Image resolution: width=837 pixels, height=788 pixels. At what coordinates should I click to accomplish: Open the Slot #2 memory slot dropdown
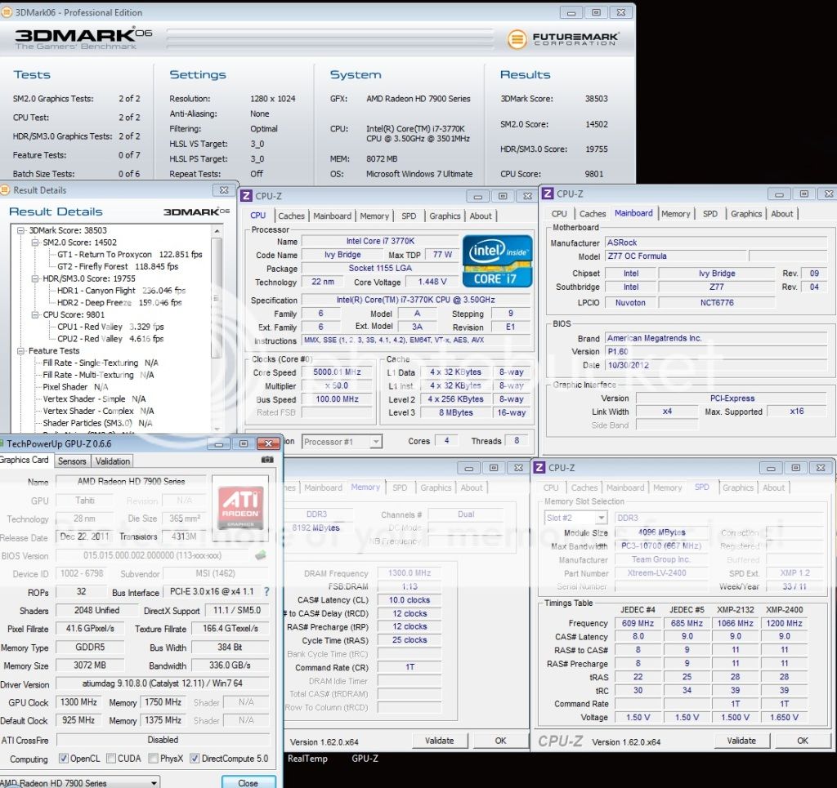tap(576, 518)
